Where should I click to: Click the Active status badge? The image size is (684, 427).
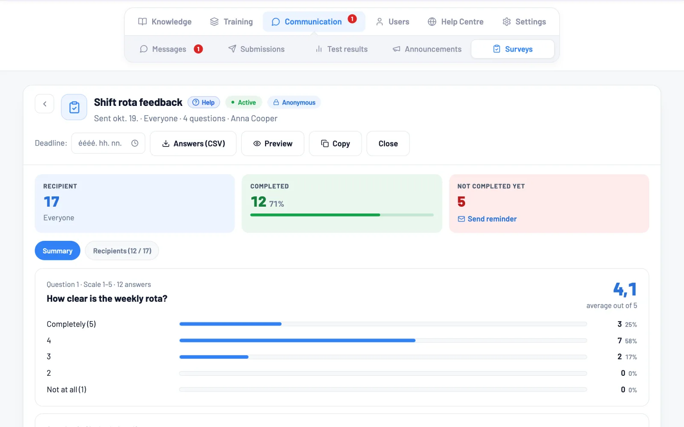(x=244, y=102)
